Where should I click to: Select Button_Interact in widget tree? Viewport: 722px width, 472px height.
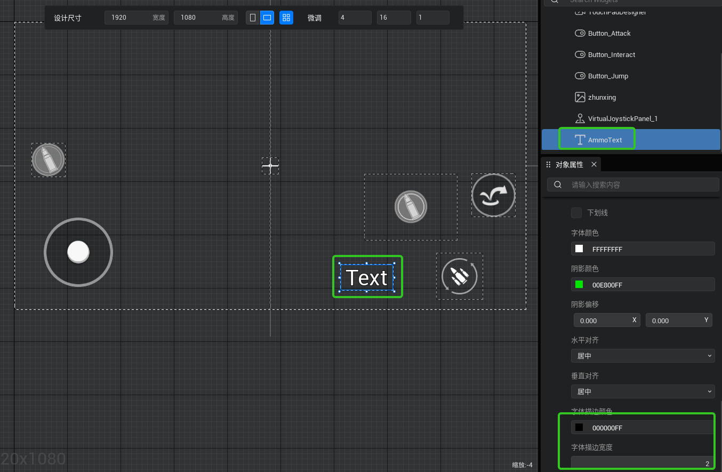(x=612, y=54)
